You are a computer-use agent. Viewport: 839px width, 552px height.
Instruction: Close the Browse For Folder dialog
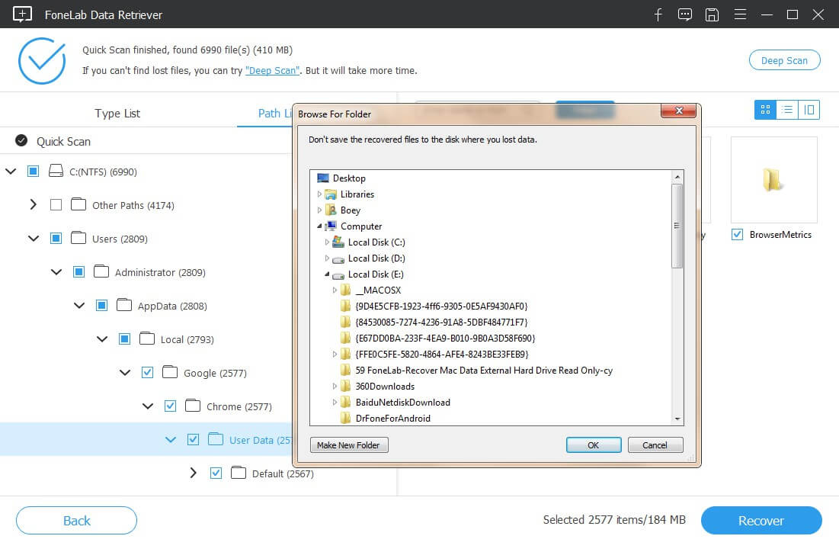tap(678, 111)
